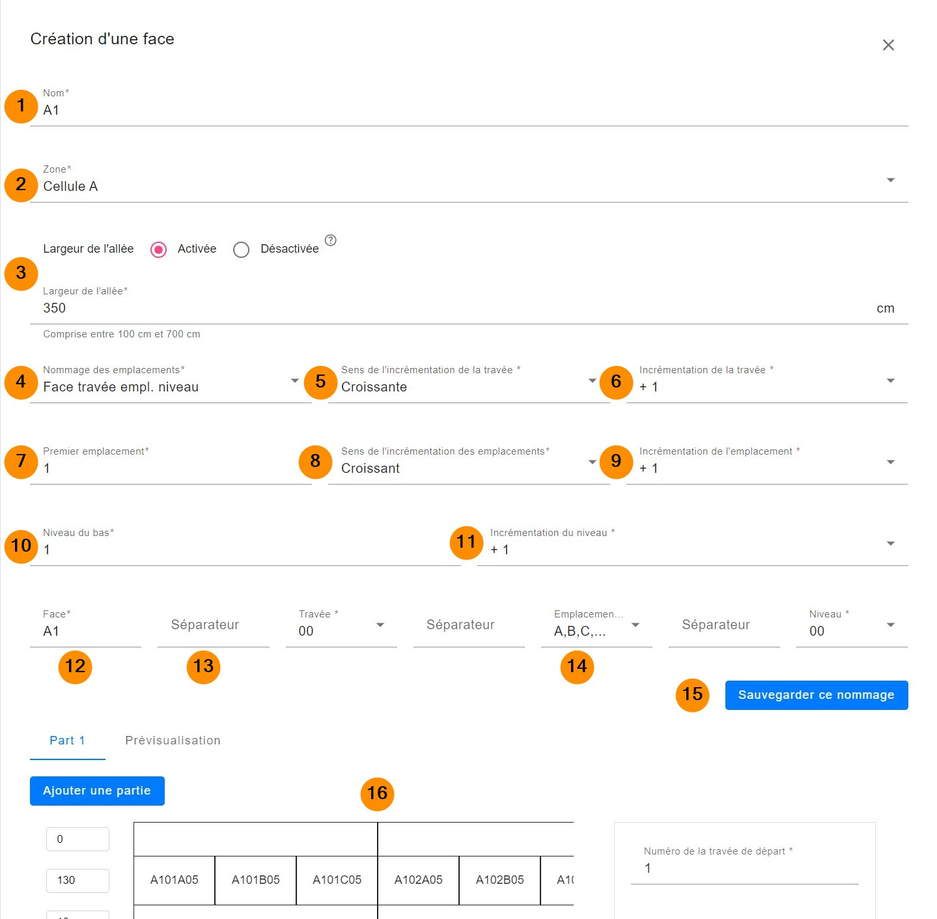
Task: Click the help icon beside Désactivée
Action: point(330,240)
